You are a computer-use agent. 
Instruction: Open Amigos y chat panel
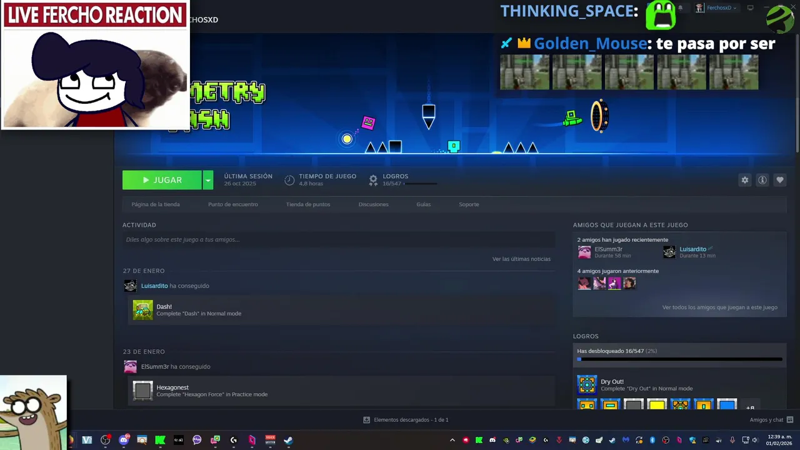[x=771, y=420]
